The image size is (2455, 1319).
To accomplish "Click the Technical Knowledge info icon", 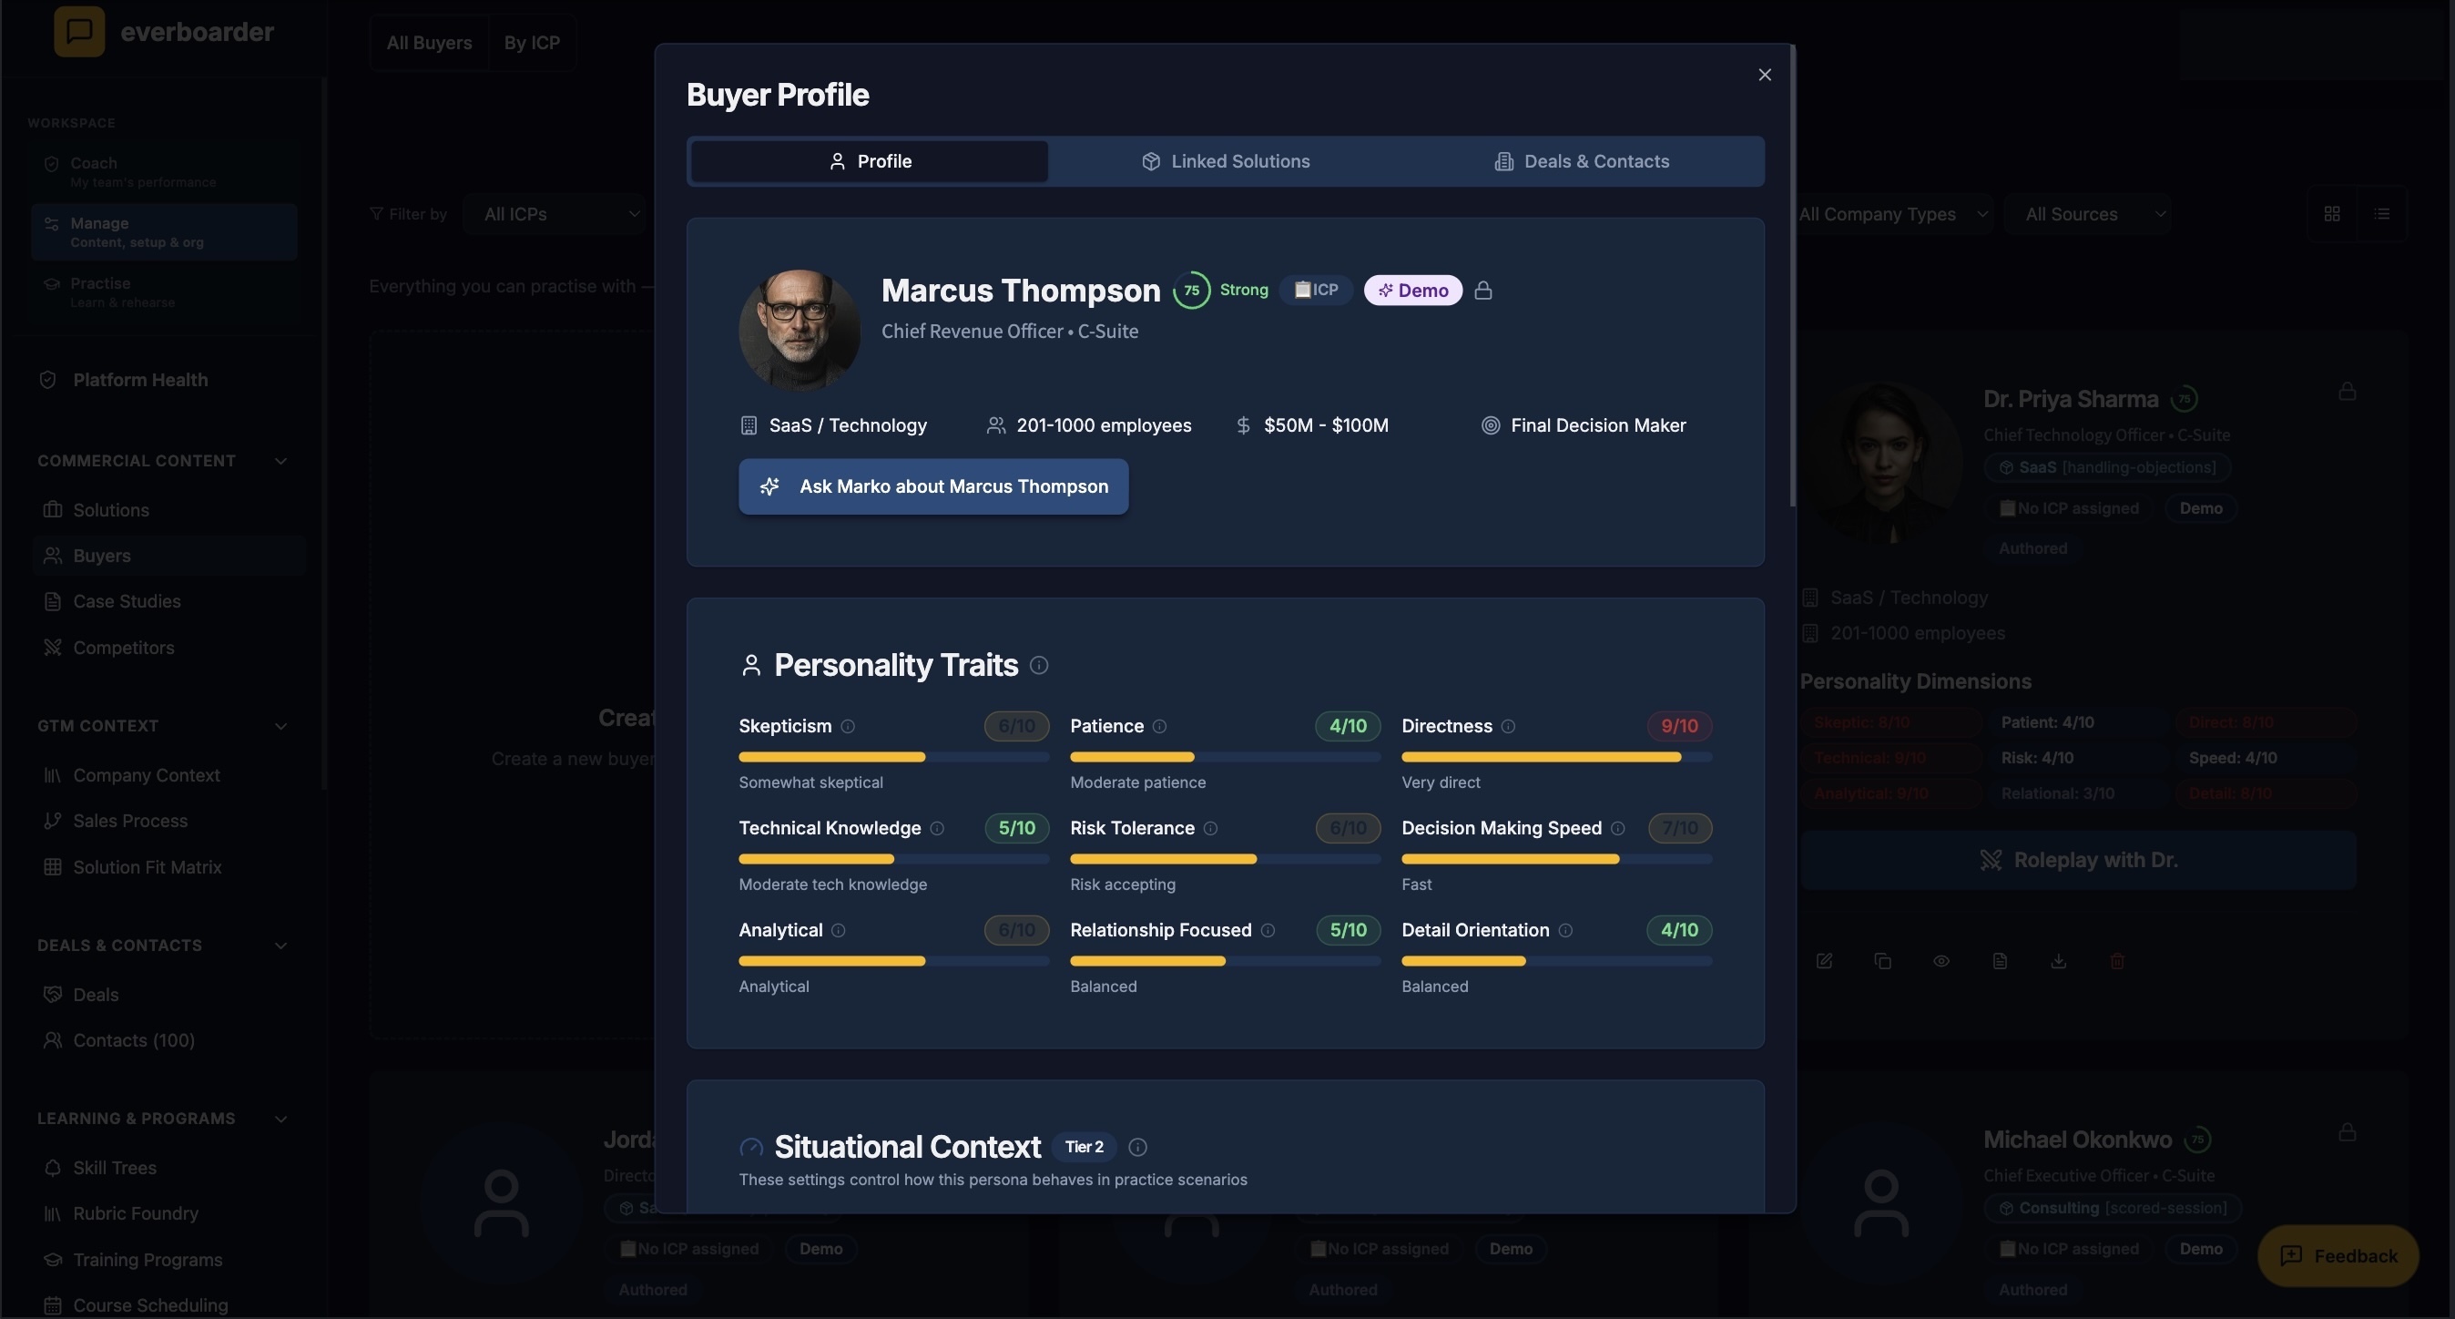I will [x=937, y=828].
